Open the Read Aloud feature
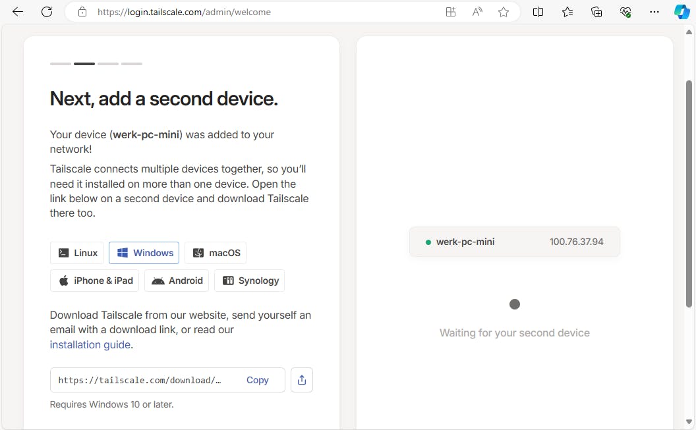Screen dimensions: 696x430 477,12
